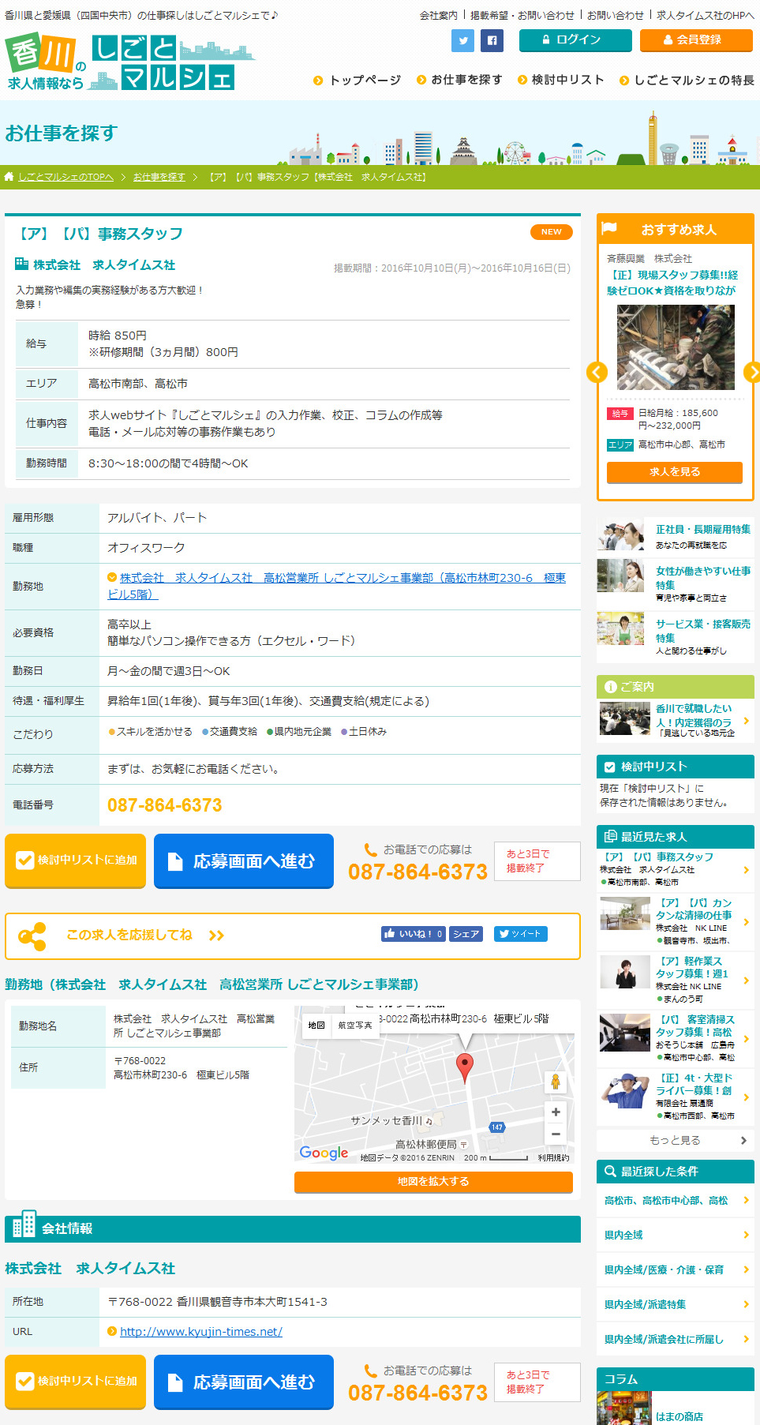
Task: Switch map to 航空写真 view
Action: pyautogui.click(x=355, y=1025)
